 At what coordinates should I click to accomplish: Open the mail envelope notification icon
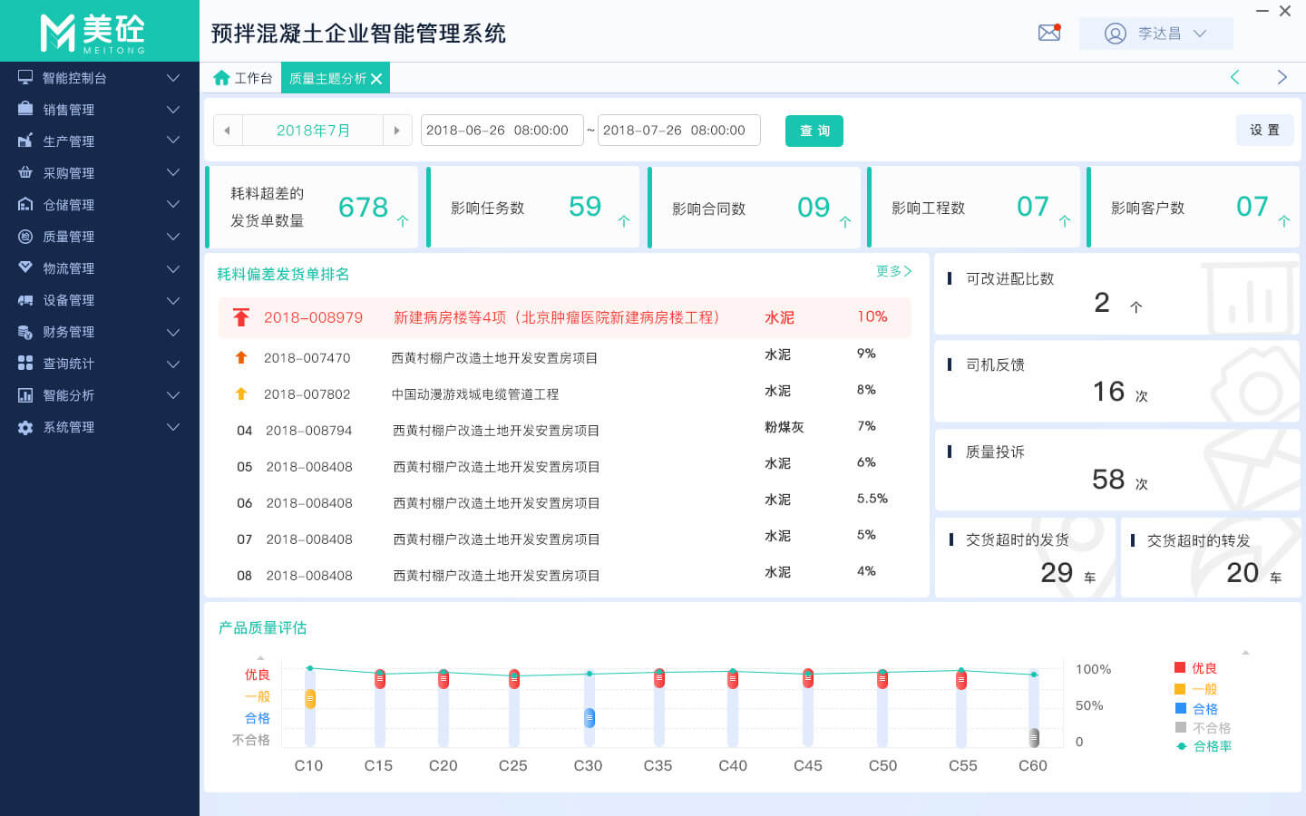tap(1049, 33)
